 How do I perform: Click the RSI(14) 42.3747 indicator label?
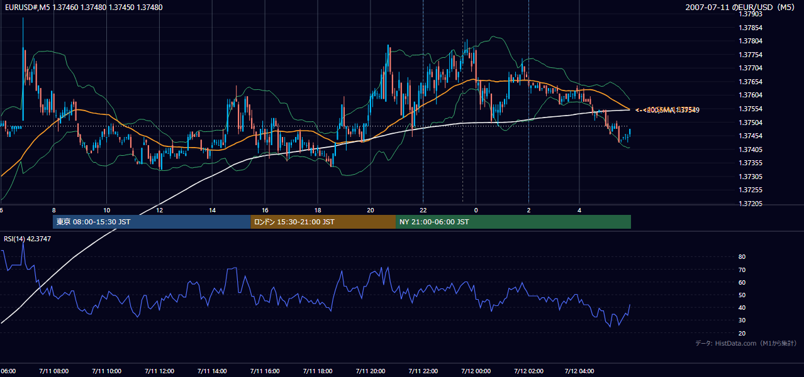(28, 239)
